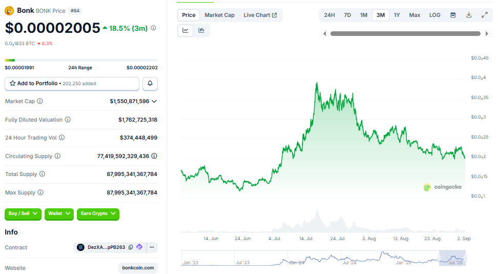This screenshot has height=274, width=498.
Task: Click the $374,448,499 trading volume value
Action: [x=138, y=138]
